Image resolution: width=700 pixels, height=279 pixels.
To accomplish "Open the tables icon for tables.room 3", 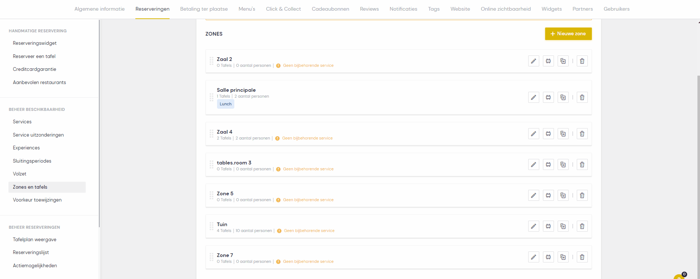I will click(548, 164).
